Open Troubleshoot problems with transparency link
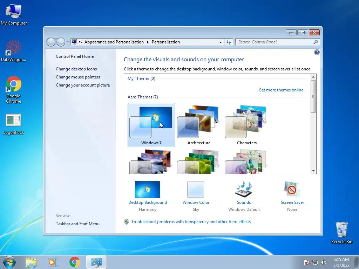359x269 pixels. click(191, 222)
